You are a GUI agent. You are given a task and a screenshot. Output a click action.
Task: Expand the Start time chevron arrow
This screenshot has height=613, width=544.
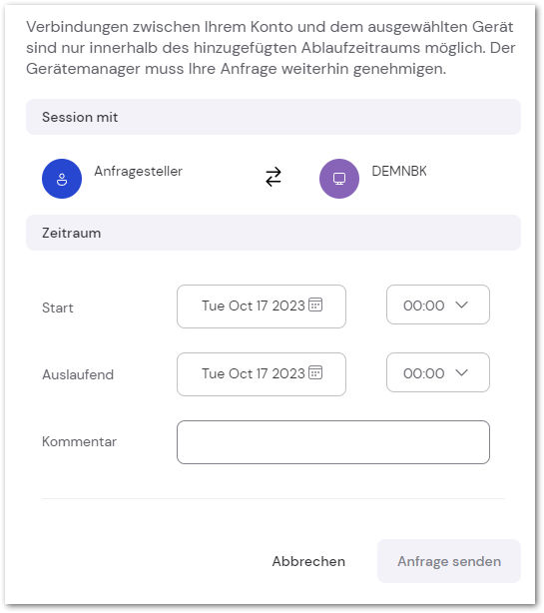pos(461,305)
